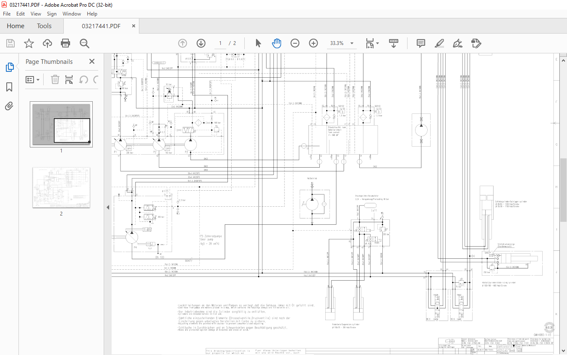The width and height of the screenshot is (567, 355).
Task: Choose the Selection arrow tool
Action: (x=258, y=43)
